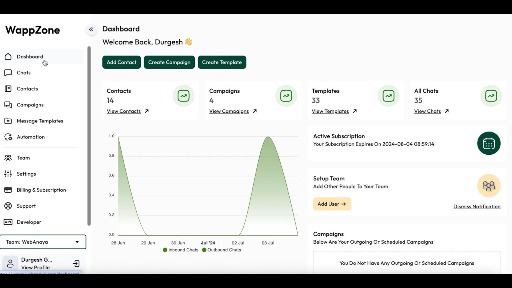Viewport: 512px width, 288px height.
Task: Click the Add User button
Action: [x=332, y=204]
